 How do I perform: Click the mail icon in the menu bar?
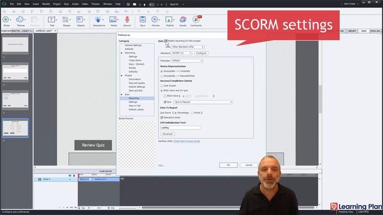point(135,4)
